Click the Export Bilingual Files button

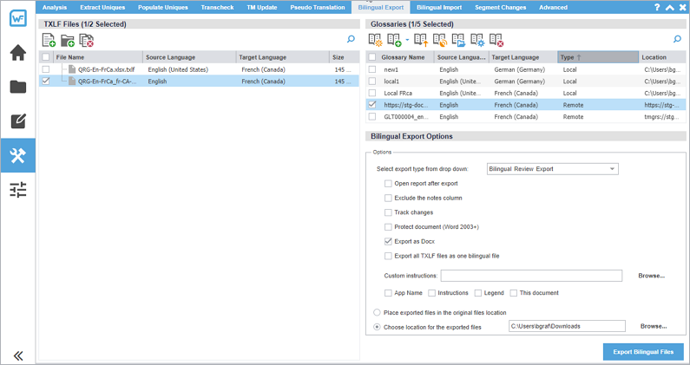pyautogui.click(x=643, y=351)
